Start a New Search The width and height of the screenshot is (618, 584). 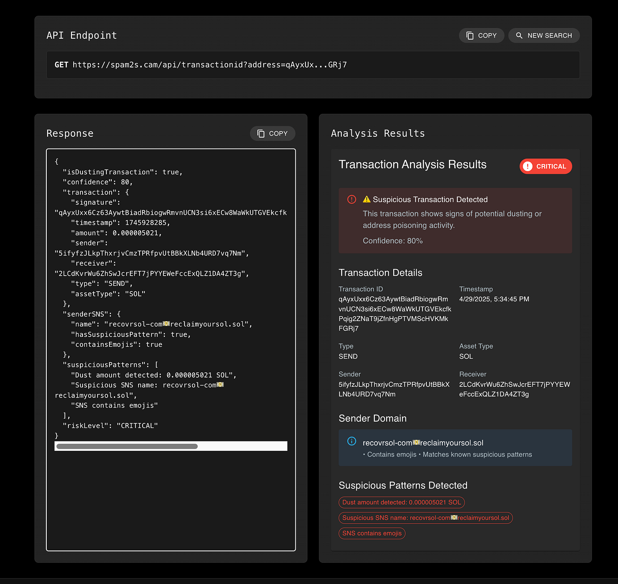point(544,36)
